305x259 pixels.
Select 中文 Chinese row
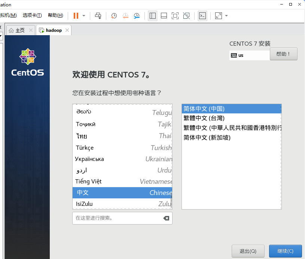[x=122, y=193]
